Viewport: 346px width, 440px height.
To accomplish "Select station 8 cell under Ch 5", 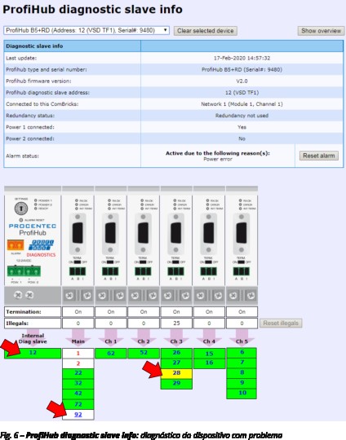I will click(x=242, y=372).
